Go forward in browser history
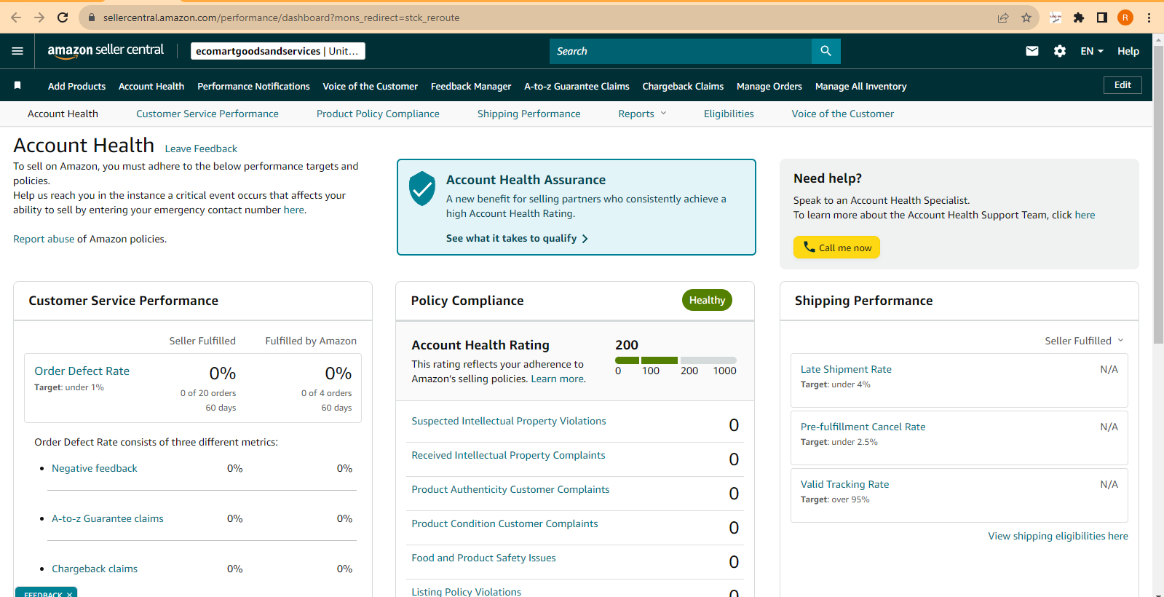1164x597 pixels. [39, 17]
